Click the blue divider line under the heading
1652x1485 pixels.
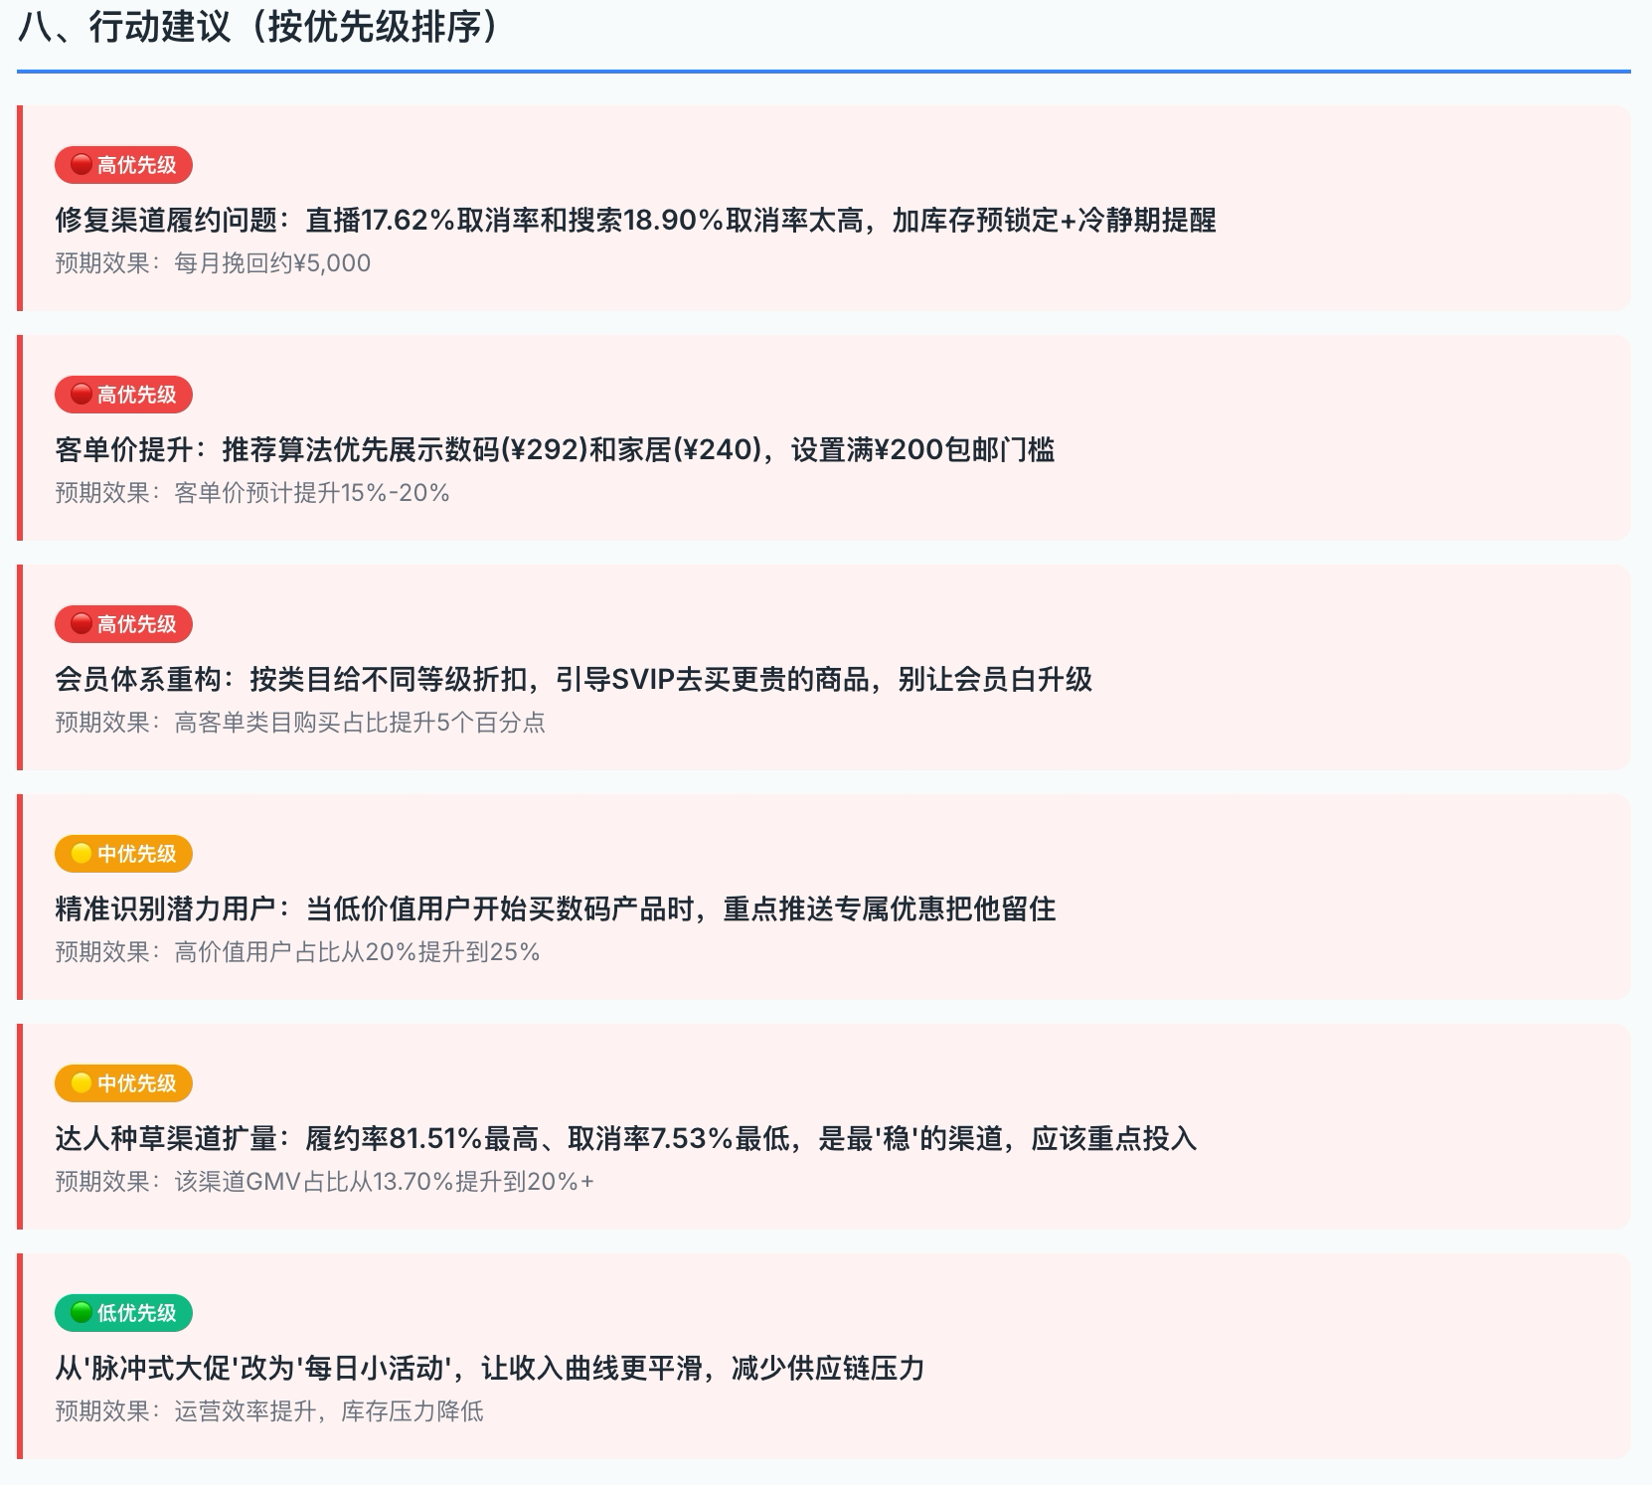[823, 72]
